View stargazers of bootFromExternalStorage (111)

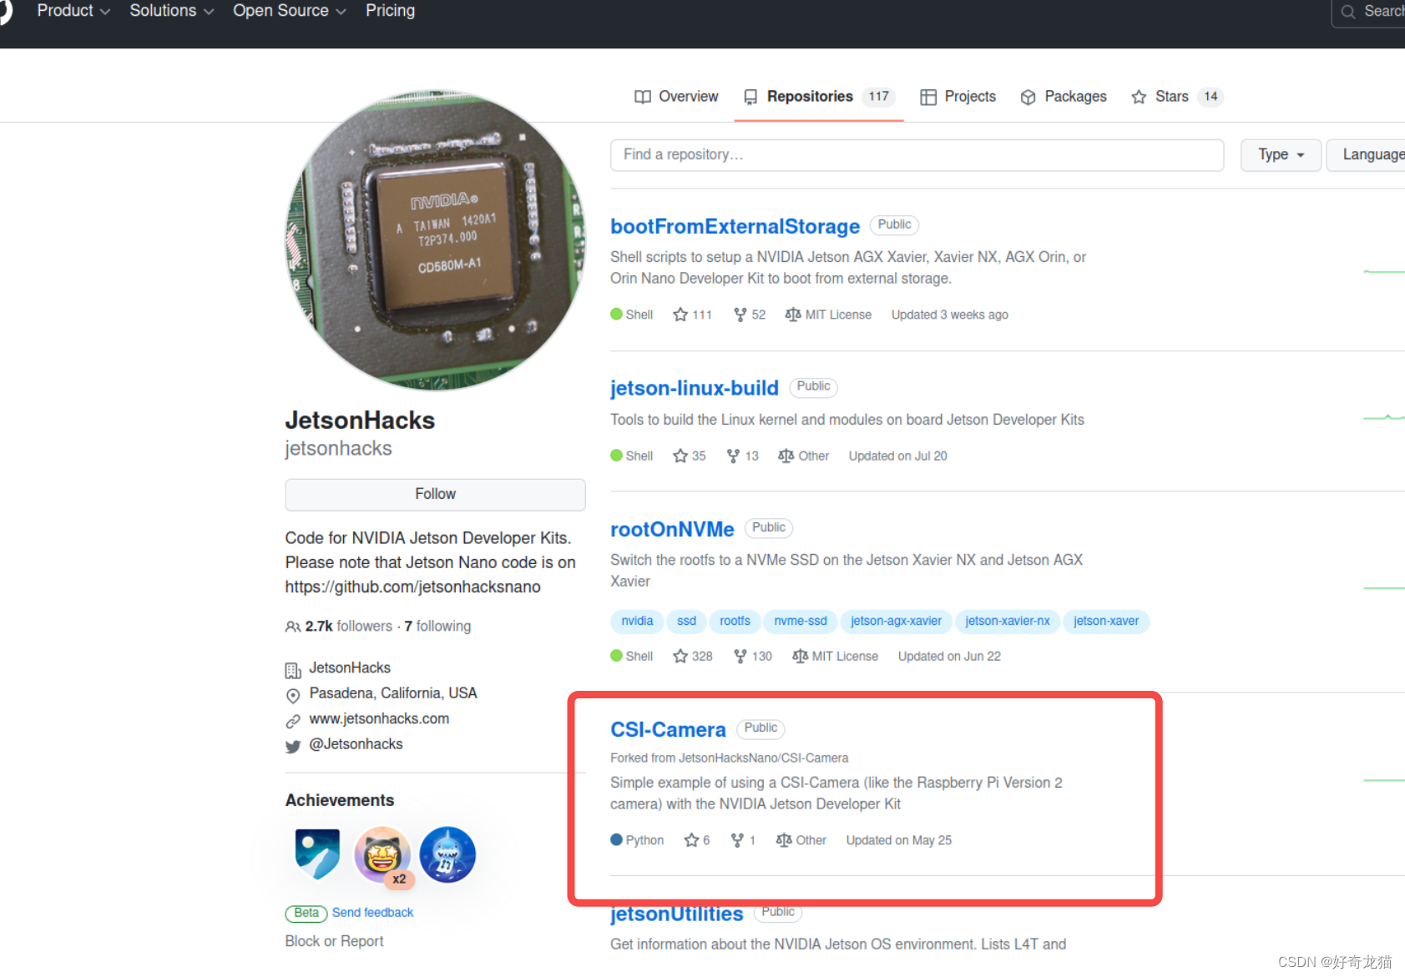click(x=692, y=315)
